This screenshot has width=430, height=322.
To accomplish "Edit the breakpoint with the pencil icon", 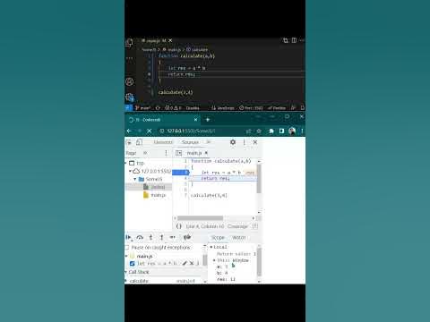I will tap(185, 263).
